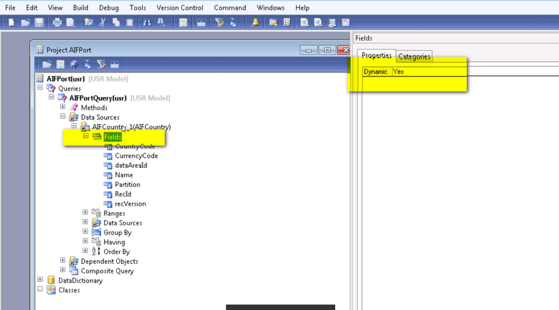
Task: Open the Find icon in the toolbar
Action: (x=147, y=23)
